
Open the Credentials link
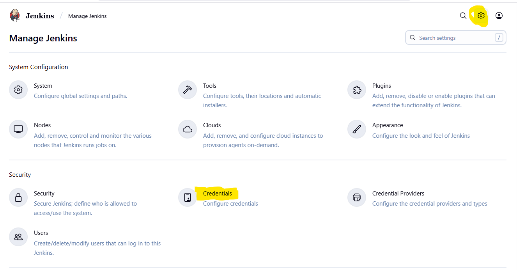click(x=217, y=194)
